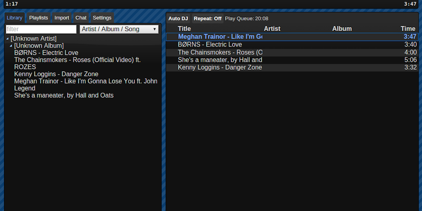The width and height of the screenshot is (422, 211).
Task: Collapse the [Unknown Artist] tree arrow
Action: click(x=7, y=39)
